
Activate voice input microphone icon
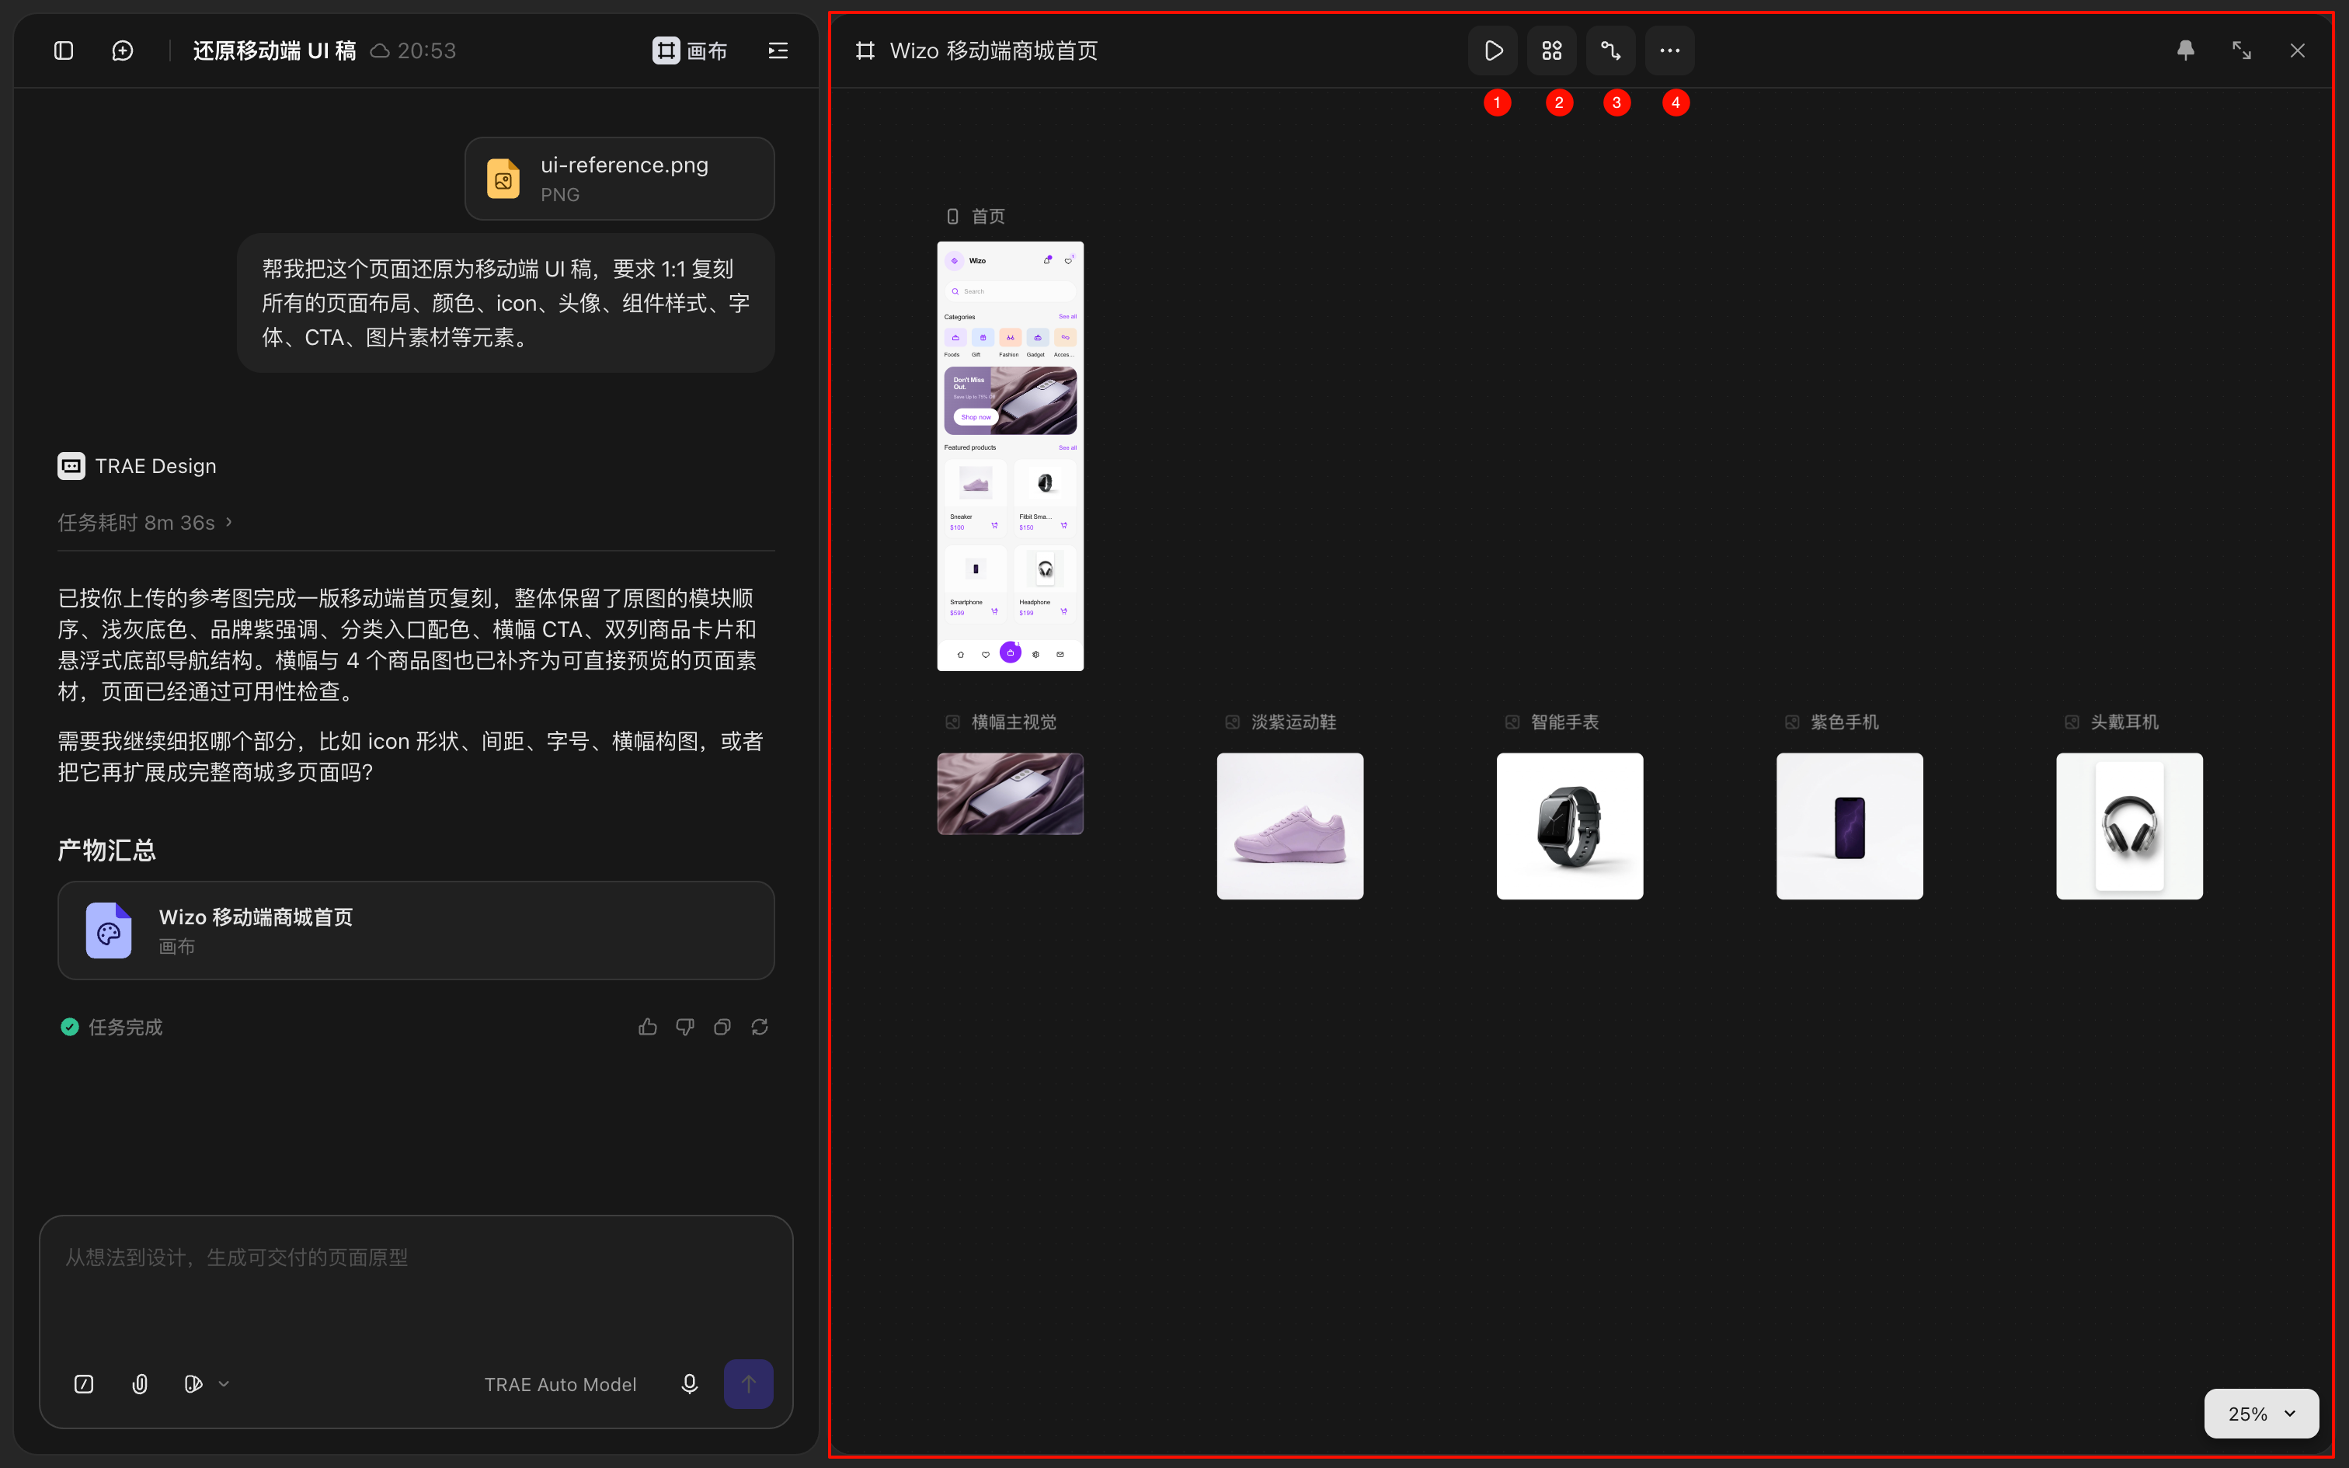point(689,1384)
